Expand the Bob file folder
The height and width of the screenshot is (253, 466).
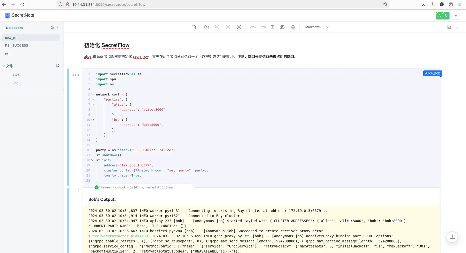click(x=8, y=83)
